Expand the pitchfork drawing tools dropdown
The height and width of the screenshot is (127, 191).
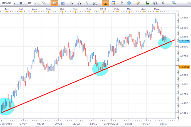tap(168, 3)
